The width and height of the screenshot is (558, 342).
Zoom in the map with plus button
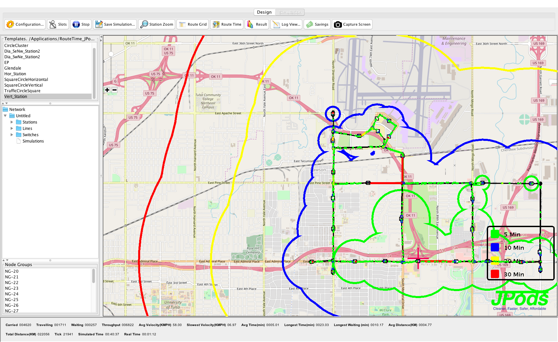(x=107, y=90)
